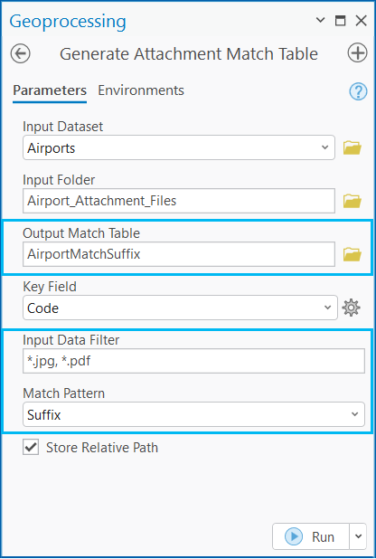Open Geoprocessing pane options chevron
Viewport: 376px width, 559px height.
coord(320,20)
